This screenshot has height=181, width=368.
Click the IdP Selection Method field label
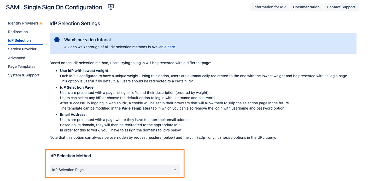tap(70, 156)
